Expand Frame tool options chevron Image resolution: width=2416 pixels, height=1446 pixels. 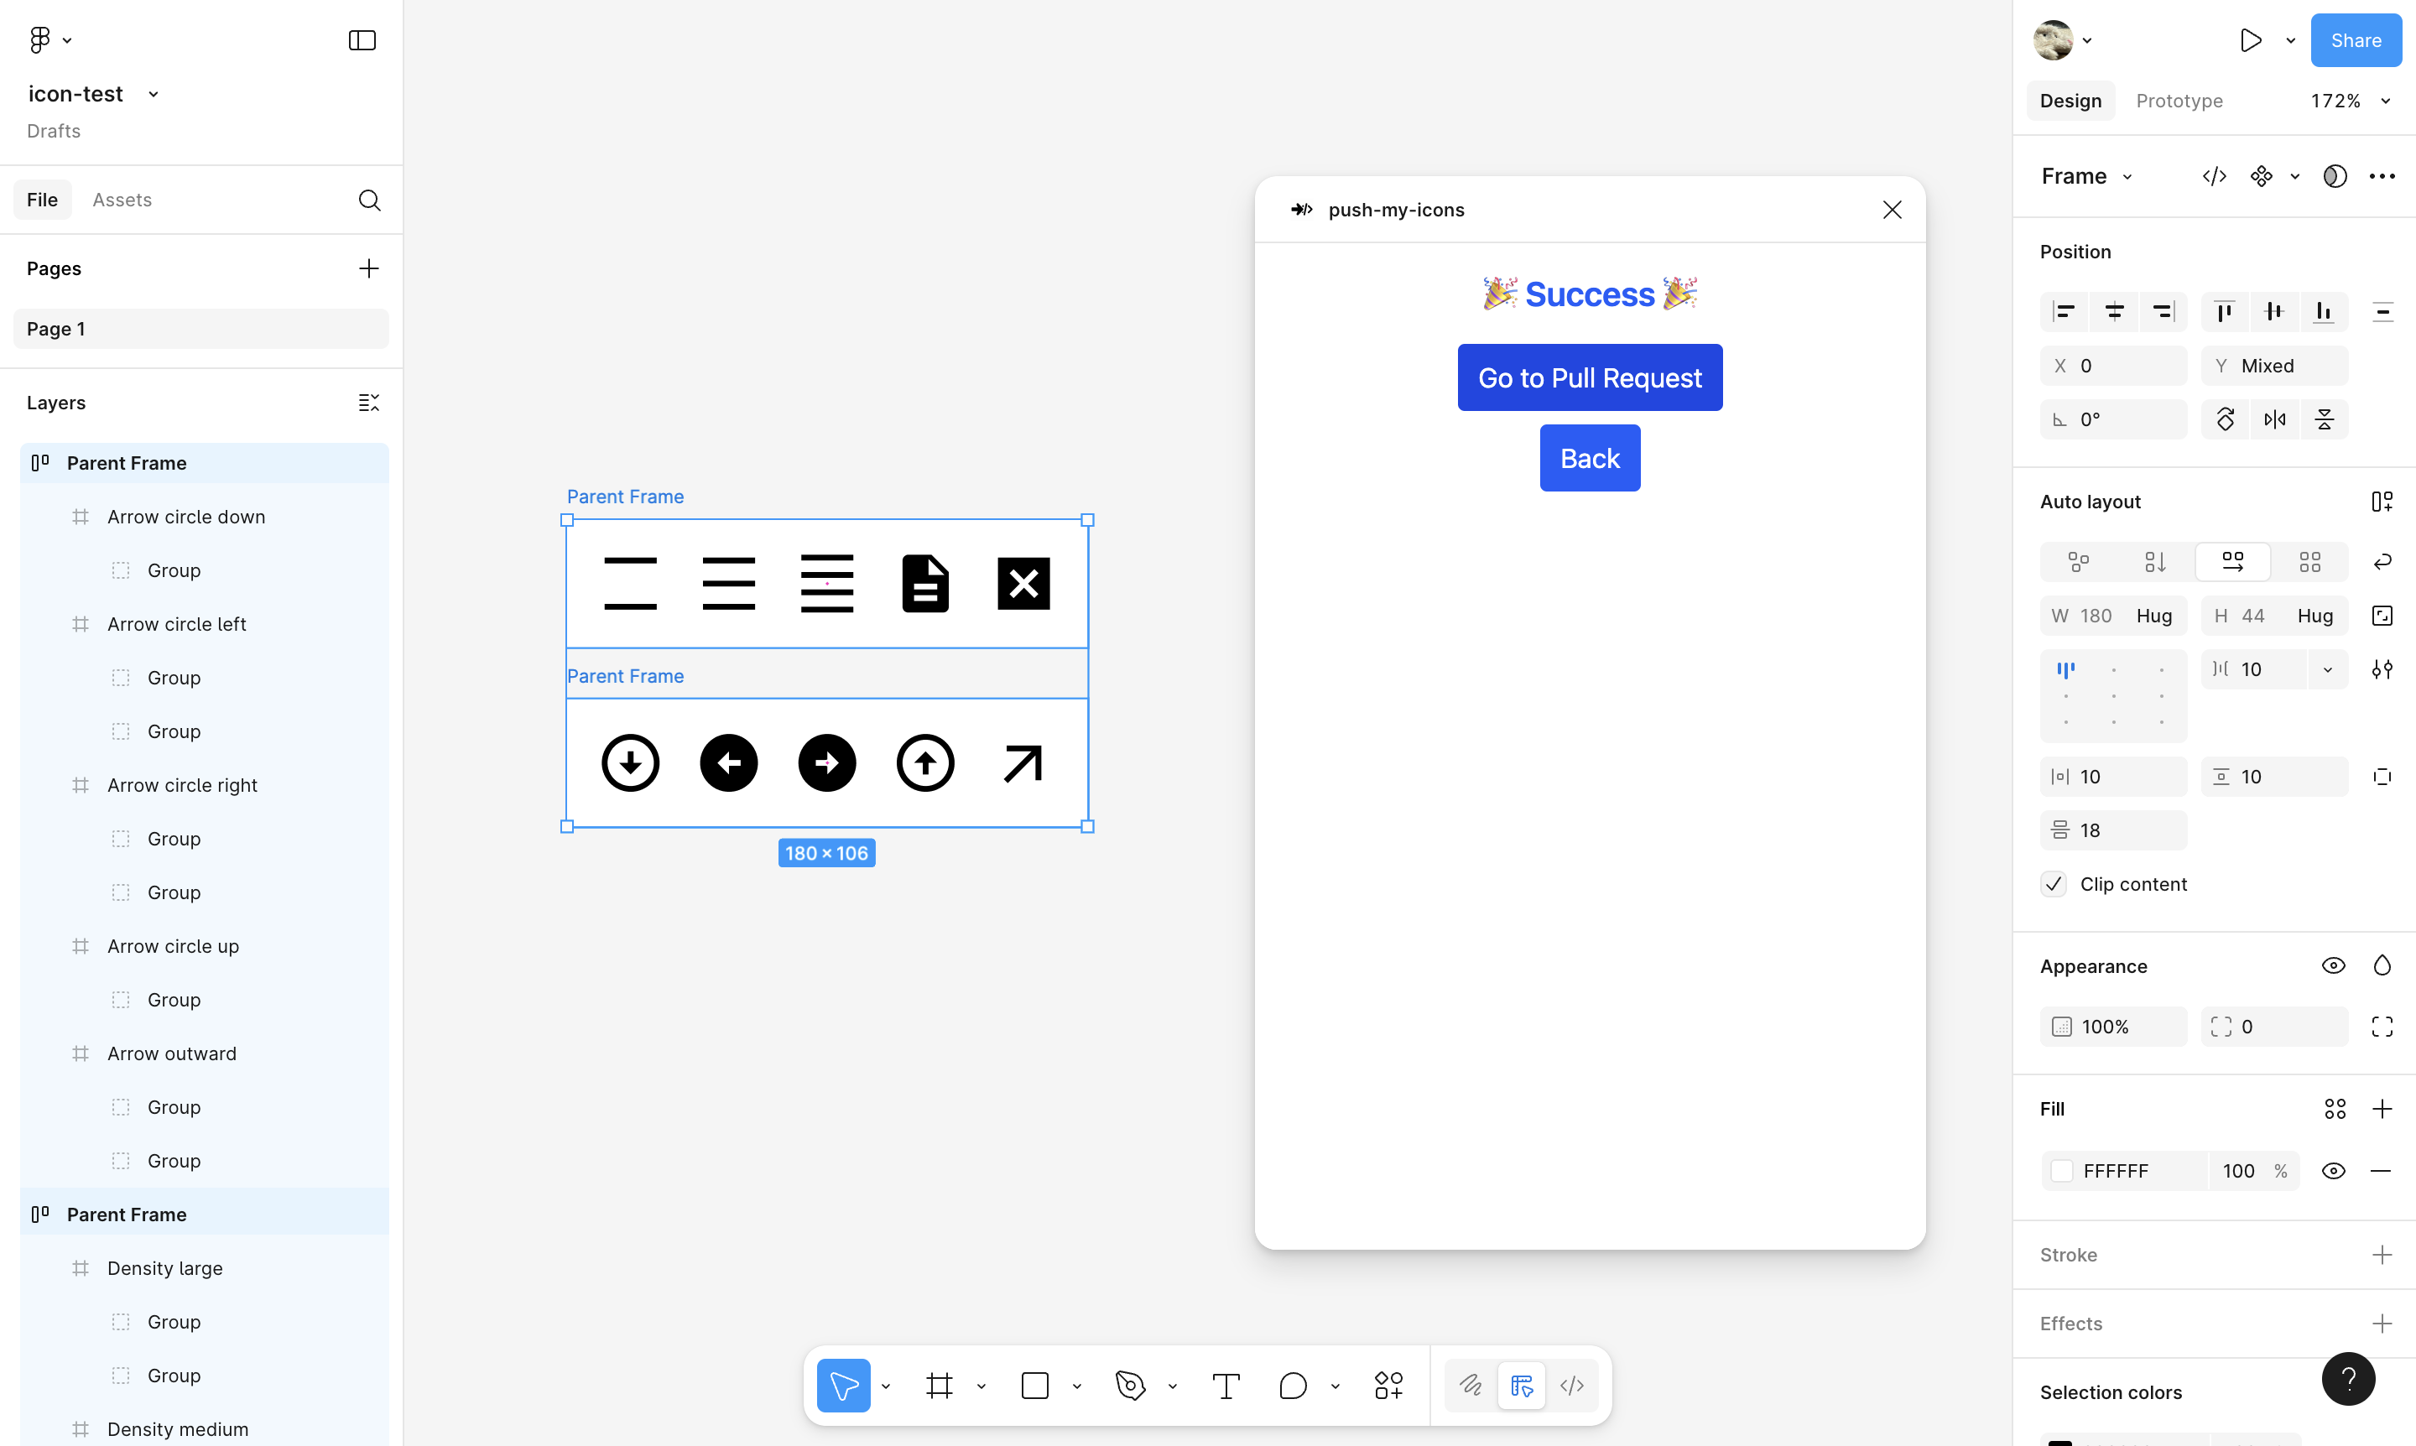tap(981, 1386)
